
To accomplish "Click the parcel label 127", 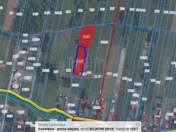I will 112,9.
